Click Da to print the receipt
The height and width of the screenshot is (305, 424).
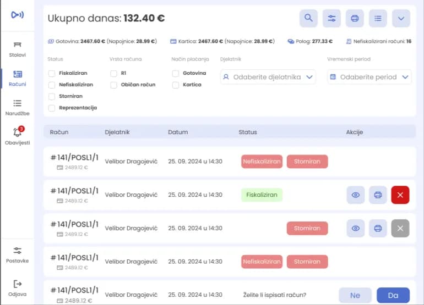[x=393, y=295]
